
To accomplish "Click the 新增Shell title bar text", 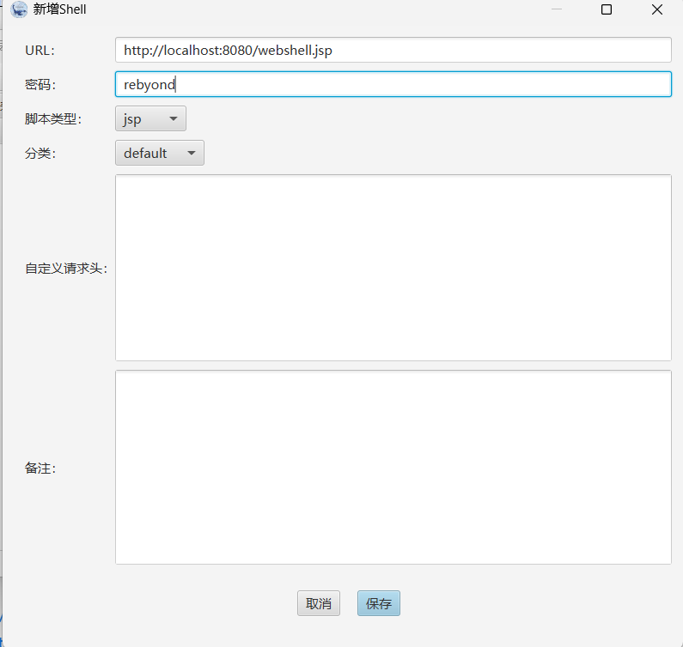I will point(59,10).
